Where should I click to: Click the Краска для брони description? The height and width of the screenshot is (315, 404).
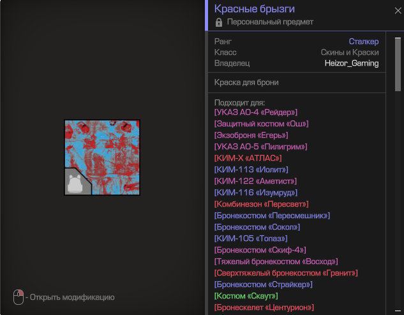tap(246, 82)
